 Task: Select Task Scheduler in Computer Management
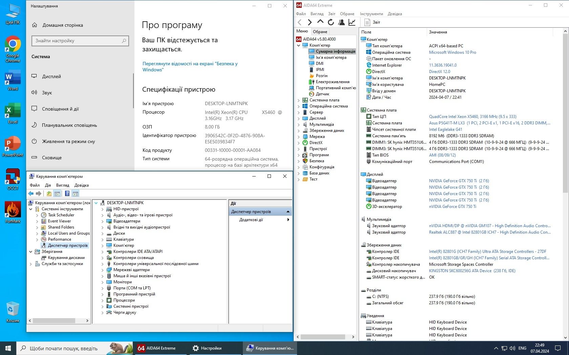point(61,215)
